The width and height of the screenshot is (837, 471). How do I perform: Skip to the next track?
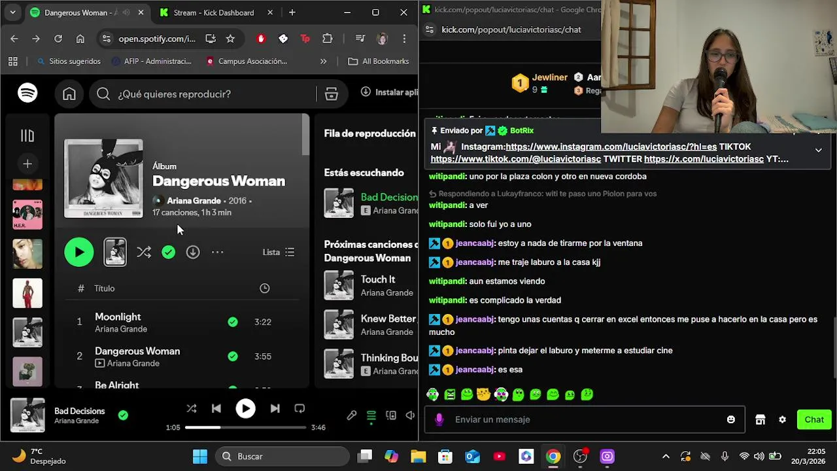point(275,408)
